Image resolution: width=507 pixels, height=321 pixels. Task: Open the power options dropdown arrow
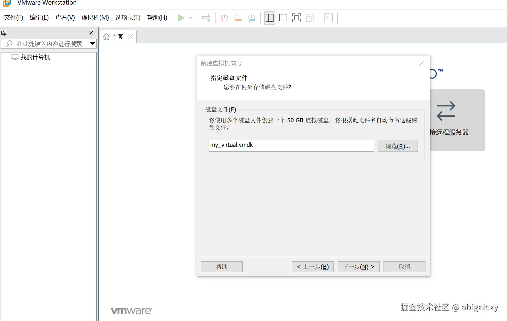pyautogui.click(x=189, y=18)
